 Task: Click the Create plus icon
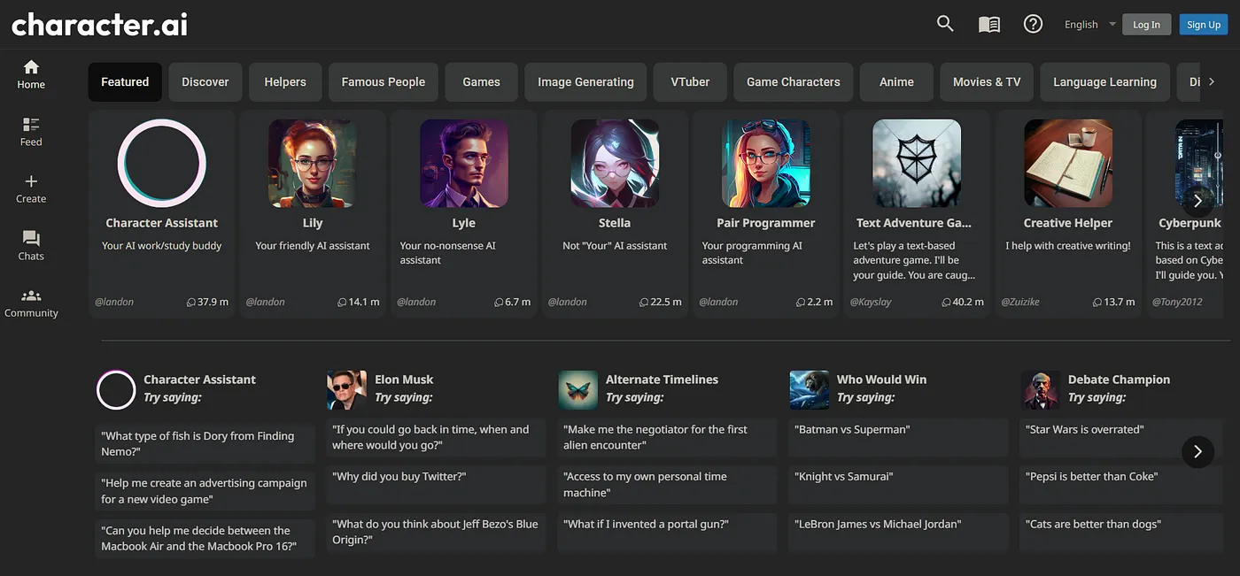click(31, 188)
